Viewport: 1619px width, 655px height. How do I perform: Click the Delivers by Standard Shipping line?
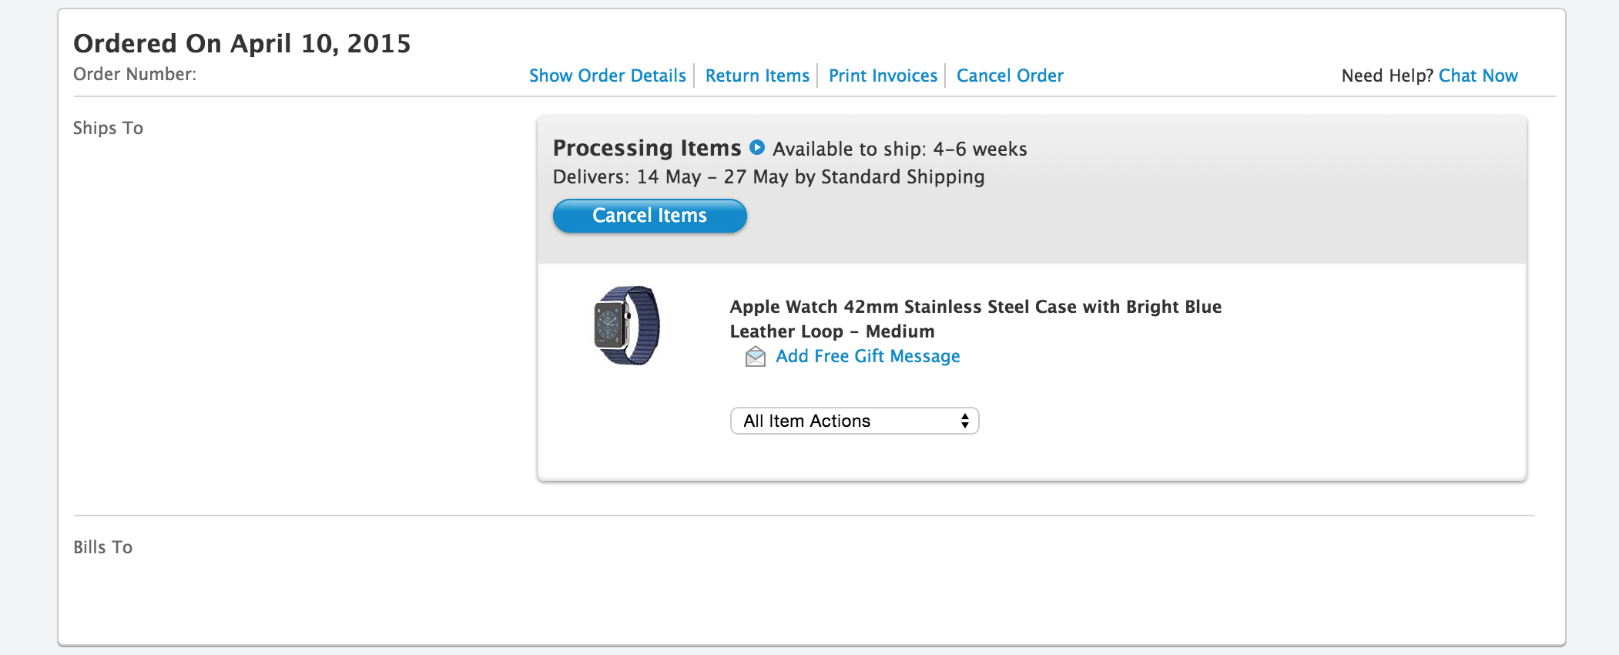[x=768, y=176]
